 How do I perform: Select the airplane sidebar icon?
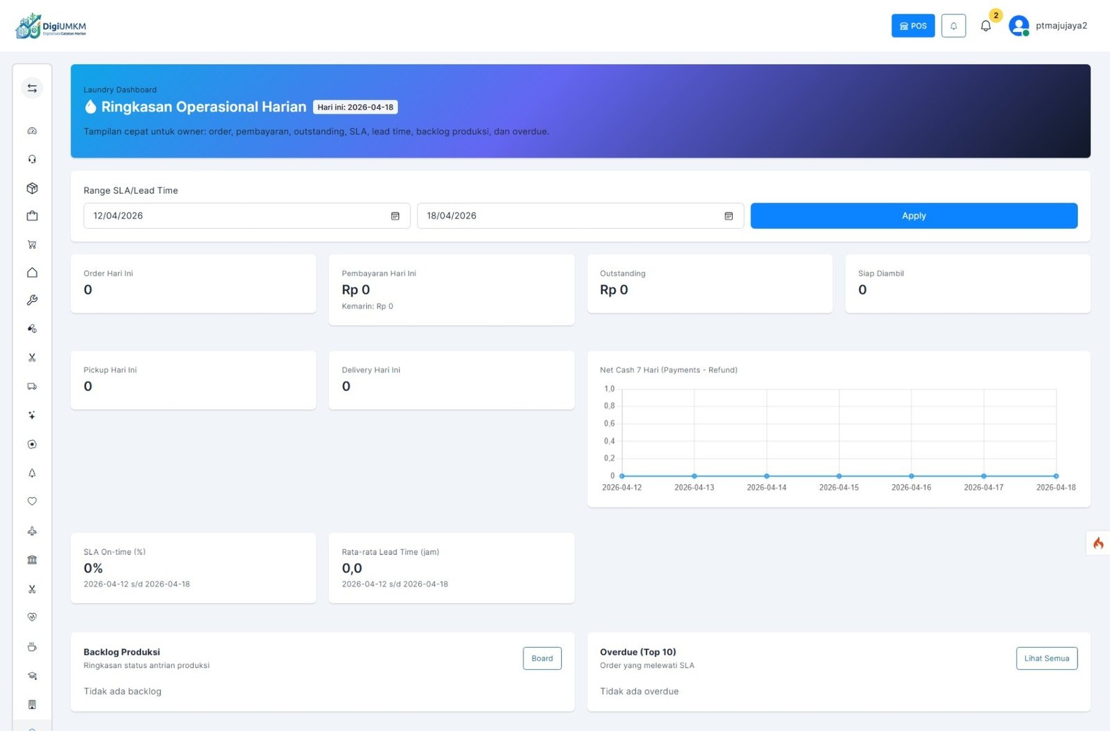coord(32,531)
